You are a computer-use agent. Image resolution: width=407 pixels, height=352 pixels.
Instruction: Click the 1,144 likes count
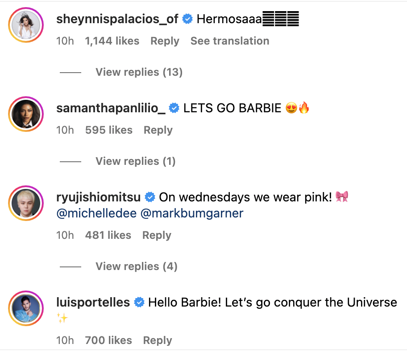pos(111,41)
